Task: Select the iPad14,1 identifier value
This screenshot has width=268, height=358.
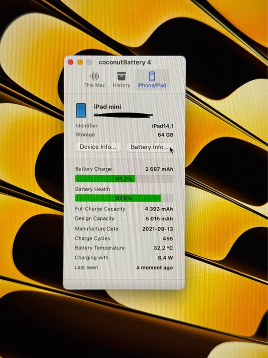Action: (162, 126)
